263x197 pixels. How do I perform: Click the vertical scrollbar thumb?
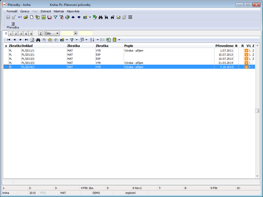point(257,111)
